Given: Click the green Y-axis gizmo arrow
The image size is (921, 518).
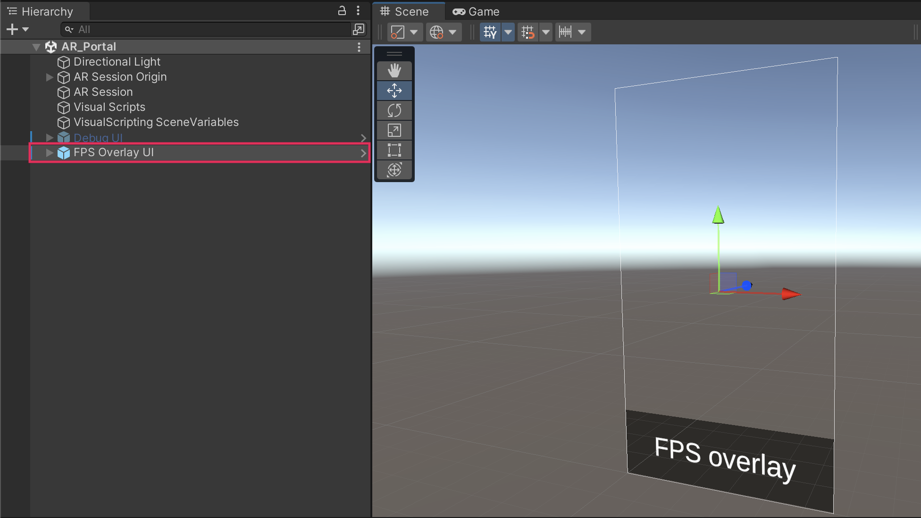Looking at the screenshot, I should tap(718, 216).
